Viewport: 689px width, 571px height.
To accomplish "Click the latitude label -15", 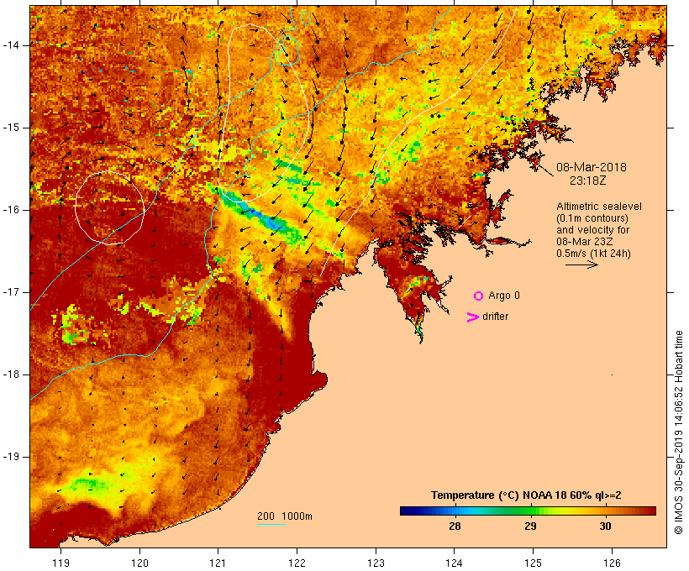I will [11, 128].
